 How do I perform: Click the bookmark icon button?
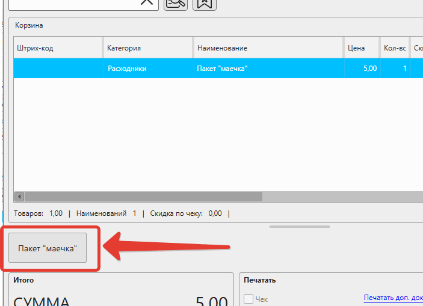point(205,3)
